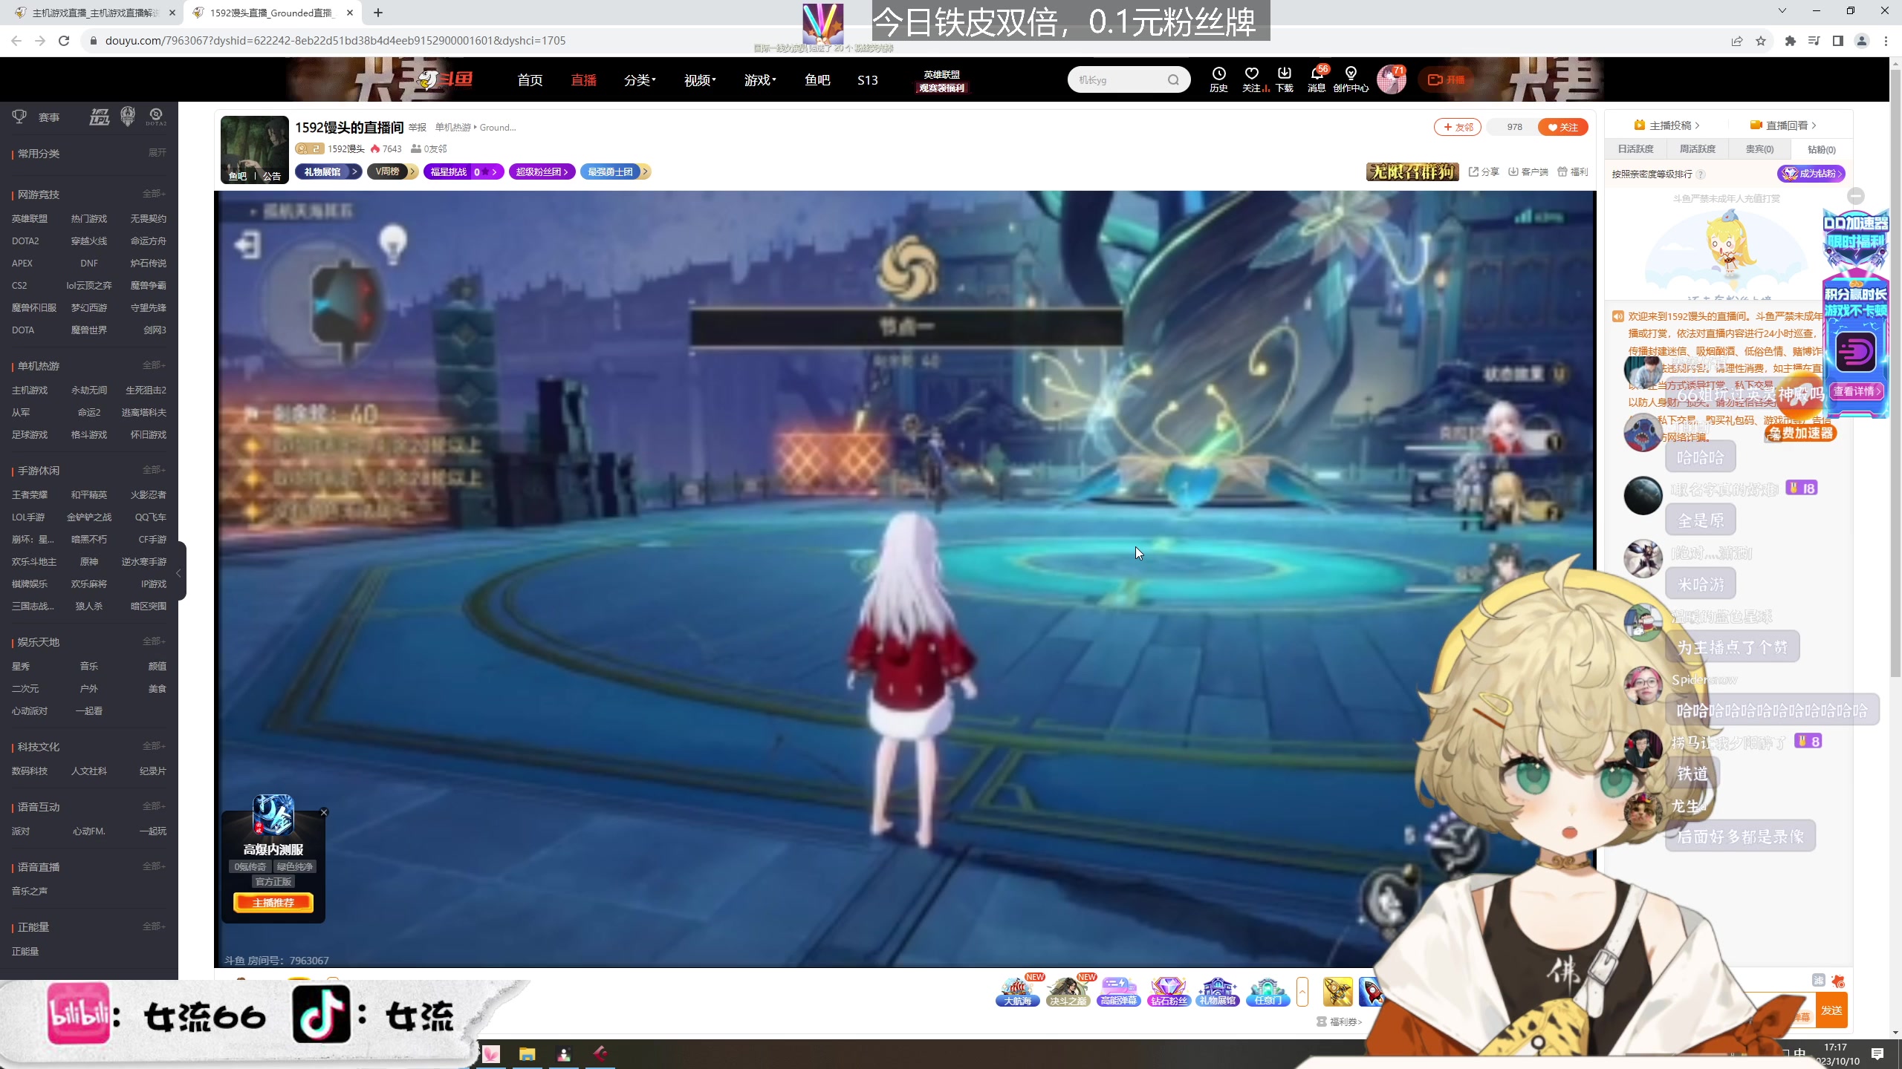Go to 鱼吧 in navigation

click(x=817, y=79)
